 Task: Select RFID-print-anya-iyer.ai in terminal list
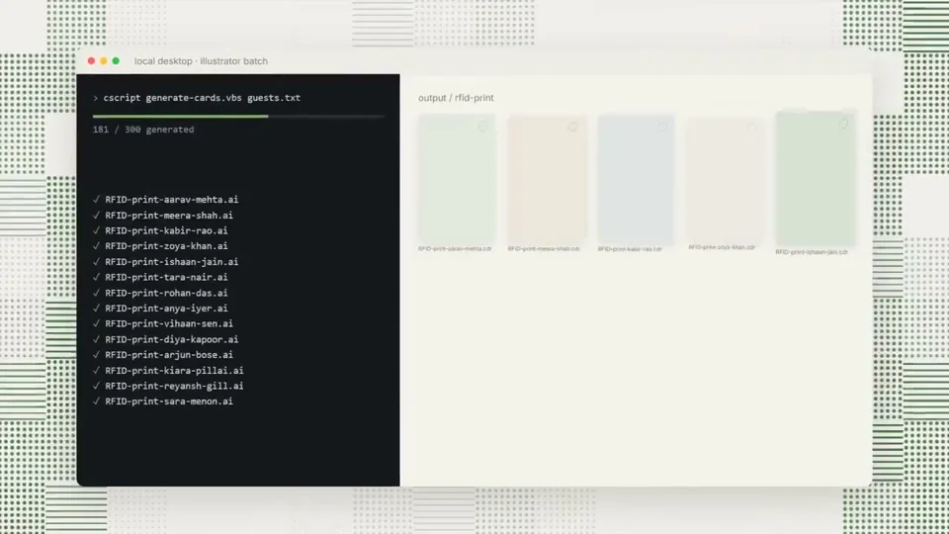(166, 309)
